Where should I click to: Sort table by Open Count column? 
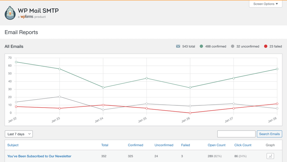(216, 145)
